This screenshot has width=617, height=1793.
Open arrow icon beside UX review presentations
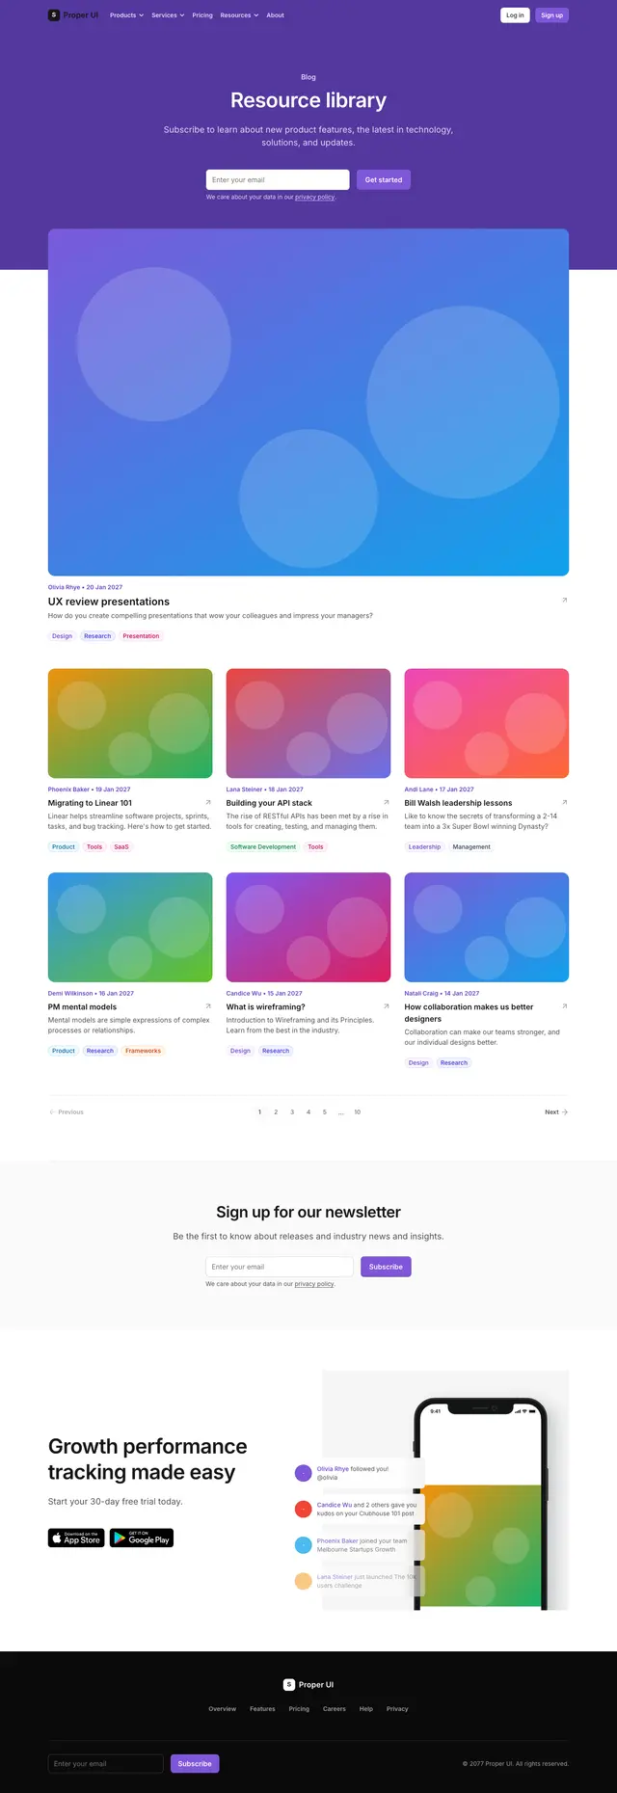tap(564, 600)
